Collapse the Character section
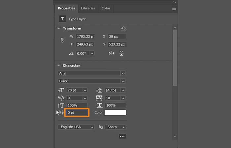The height and width of the screenshot is (148, 231). pyautogui.click(x=59, y=65)
